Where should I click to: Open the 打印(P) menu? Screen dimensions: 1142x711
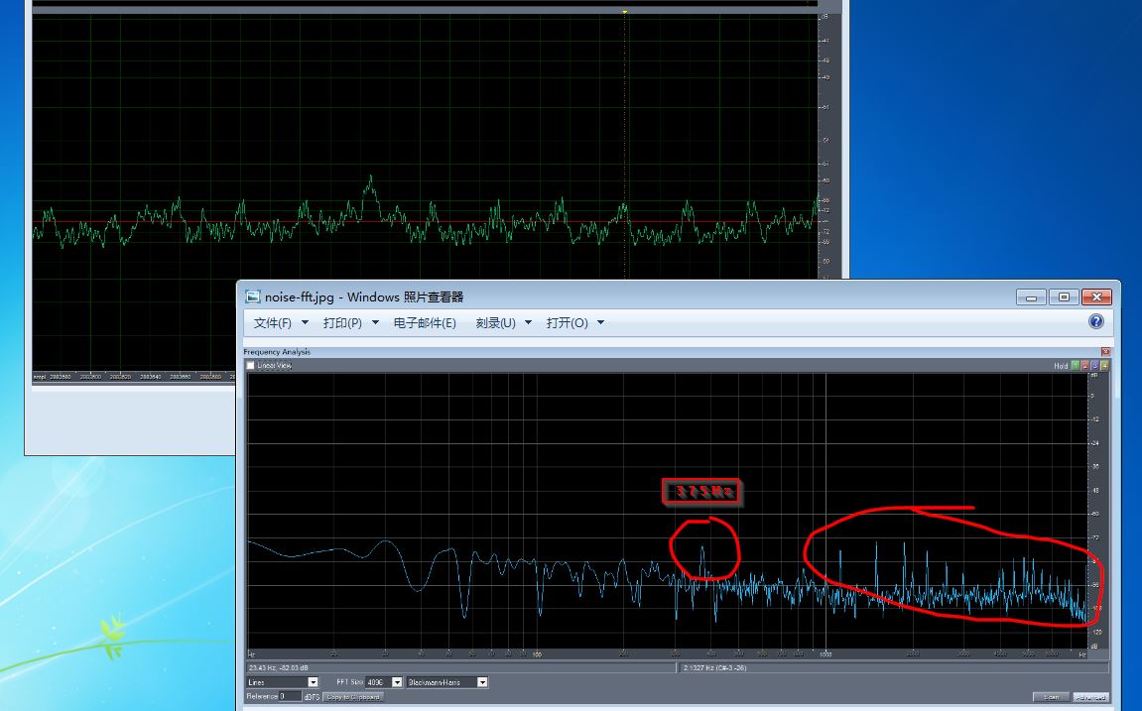point(342,322)
